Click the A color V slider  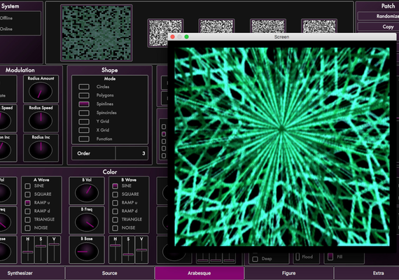pos(54,244)
